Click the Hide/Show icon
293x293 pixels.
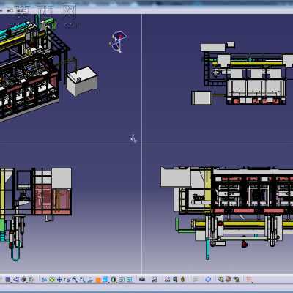(122, 279)
